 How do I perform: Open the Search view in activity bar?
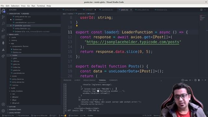coord(3,23)
